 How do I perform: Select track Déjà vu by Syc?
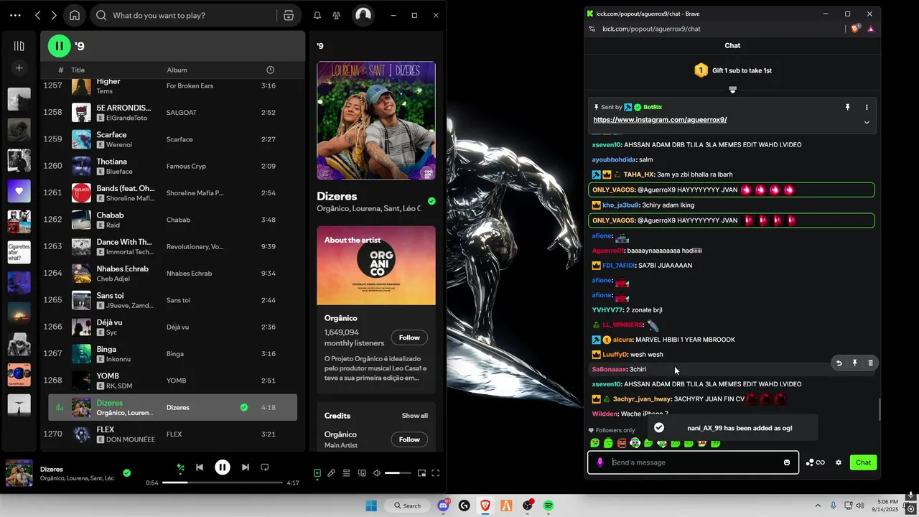coord(172,327)
